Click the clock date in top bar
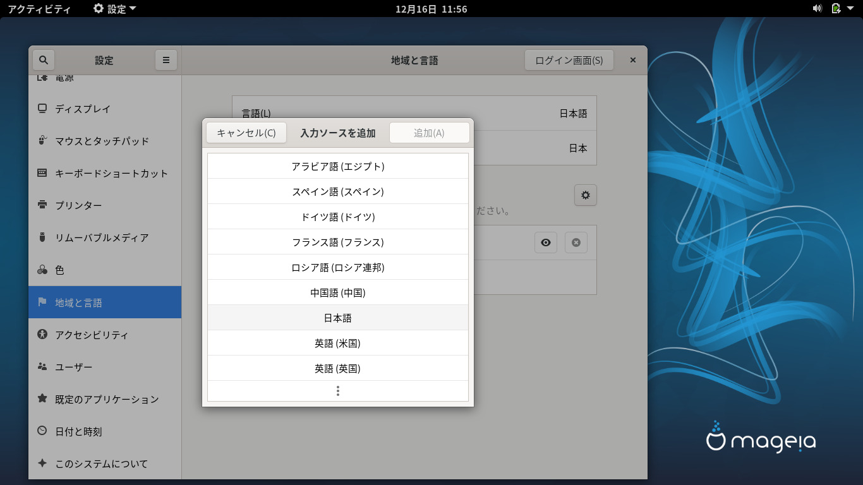 coord(431,9)
